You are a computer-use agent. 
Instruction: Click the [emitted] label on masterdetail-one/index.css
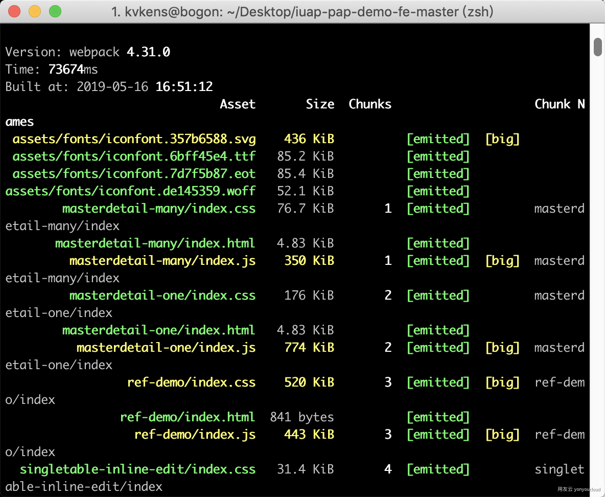(x=438, y=295)
